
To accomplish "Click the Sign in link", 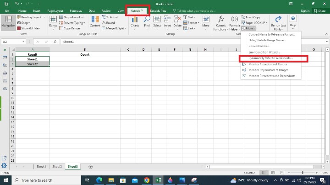I will [x=305, y=11].
